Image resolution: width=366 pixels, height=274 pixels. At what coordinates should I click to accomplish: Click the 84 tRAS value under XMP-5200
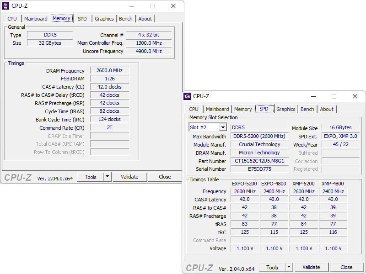[304, 224]
